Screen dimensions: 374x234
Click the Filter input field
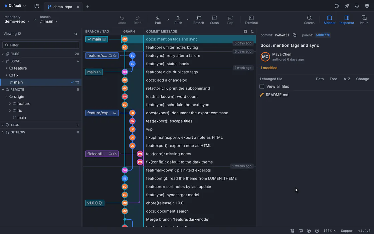pos(41,45)
